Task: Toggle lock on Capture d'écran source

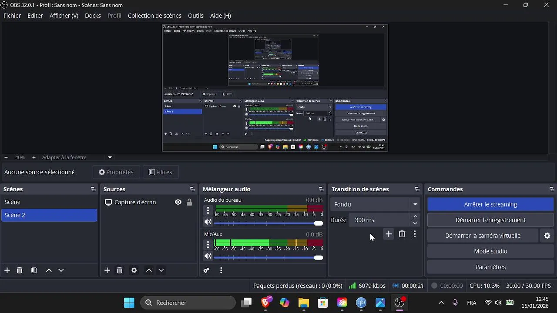Action: click(x=189, y=202)
